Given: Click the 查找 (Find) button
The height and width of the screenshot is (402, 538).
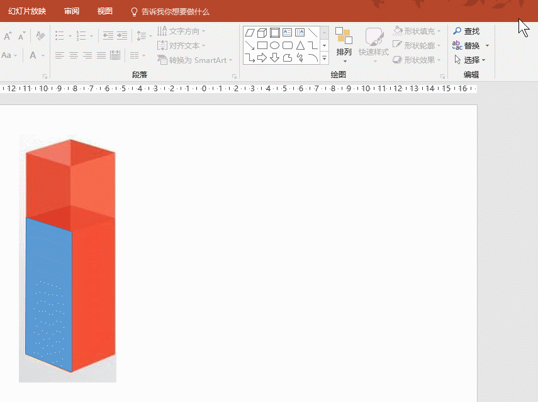Looking at the screenshot, I should pos(466,31).
